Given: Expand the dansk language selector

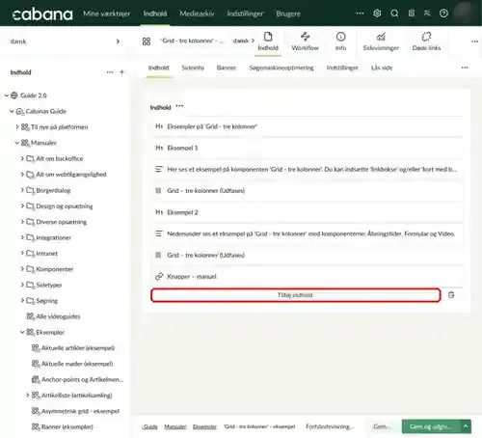Looking at the screenshot, I should point(118,41).
